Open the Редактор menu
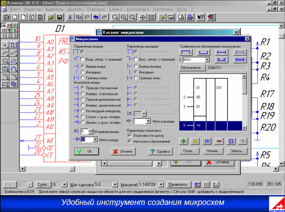The width and height of the screenshot is (285, 212). [x=33, y=9]
